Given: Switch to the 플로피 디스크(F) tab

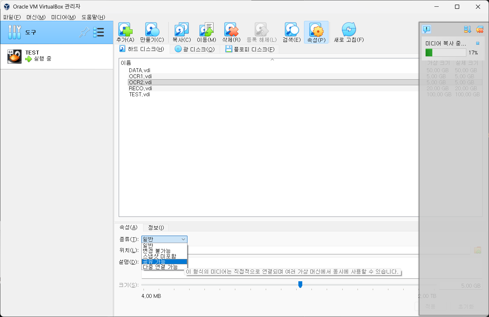Looking at the screenshot, I should click(x=250, y=49).
